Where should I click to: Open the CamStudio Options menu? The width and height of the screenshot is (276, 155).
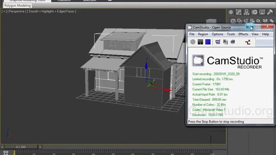coord(217,34)
